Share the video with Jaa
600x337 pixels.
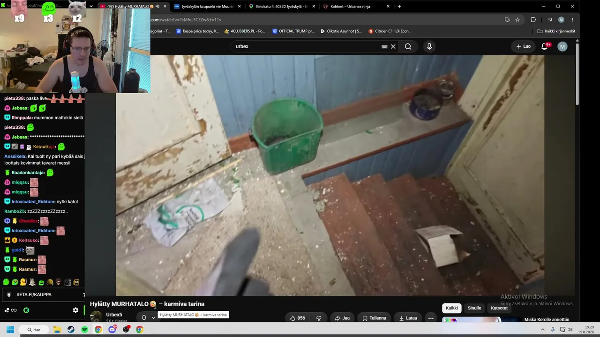click(x=342, y=318)
